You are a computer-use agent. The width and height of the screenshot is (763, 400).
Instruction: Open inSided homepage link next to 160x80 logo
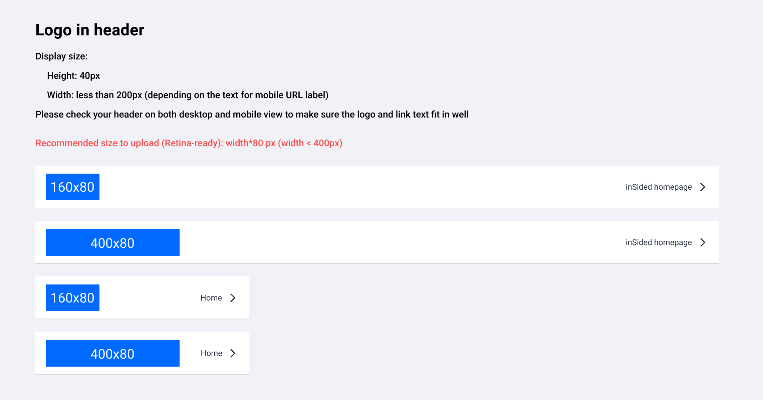[x=659, y=187]
